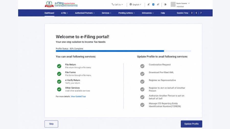Click the profile status progress bar
The width and height of the screenshot is (230, 129).
pos(123,51)
